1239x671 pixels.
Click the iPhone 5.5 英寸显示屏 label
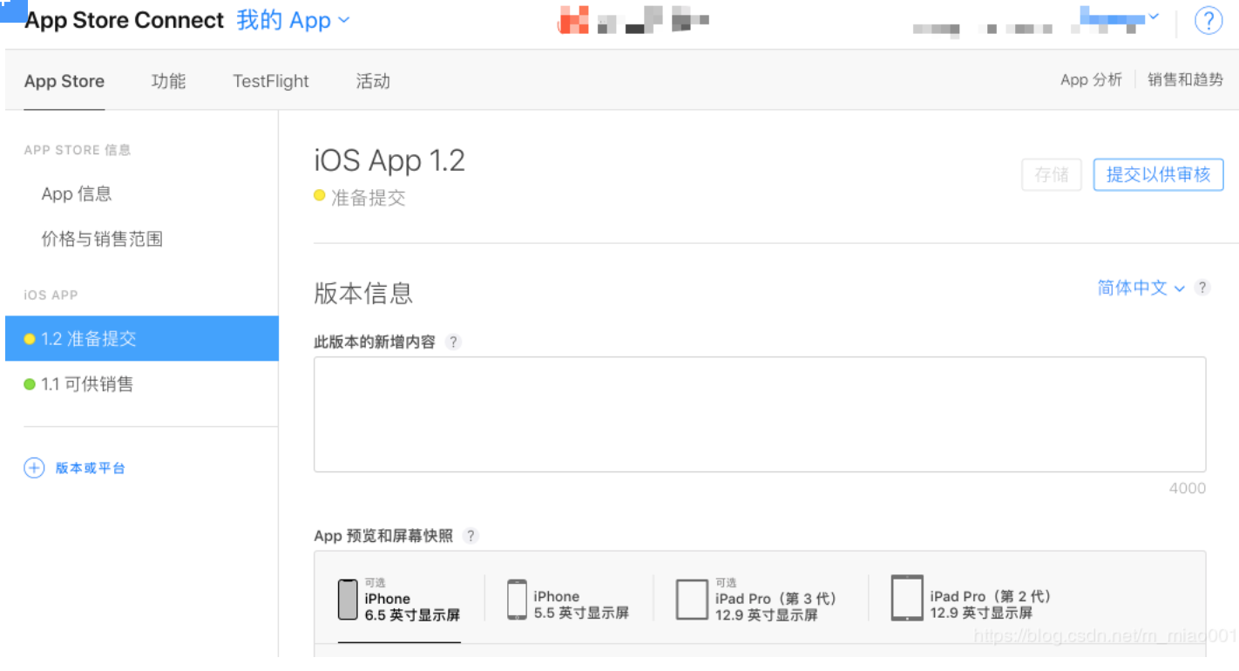[581, 605]
